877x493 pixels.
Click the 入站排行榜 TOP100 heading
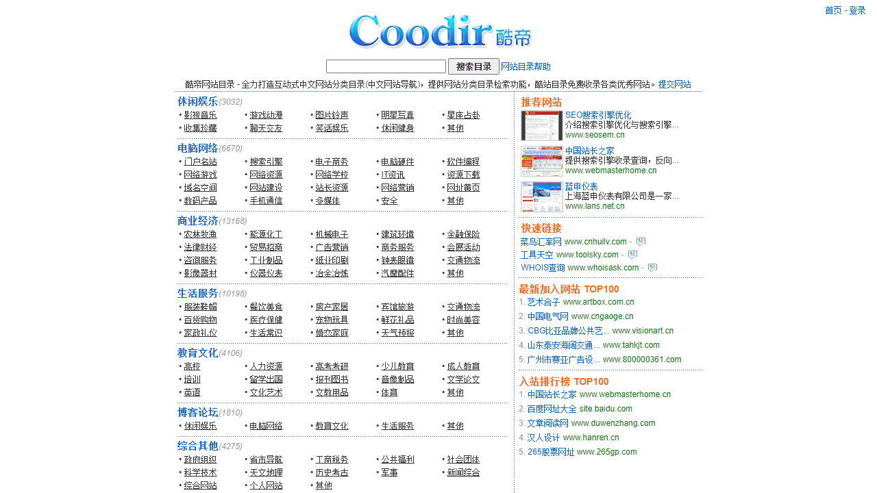point(564,381)
